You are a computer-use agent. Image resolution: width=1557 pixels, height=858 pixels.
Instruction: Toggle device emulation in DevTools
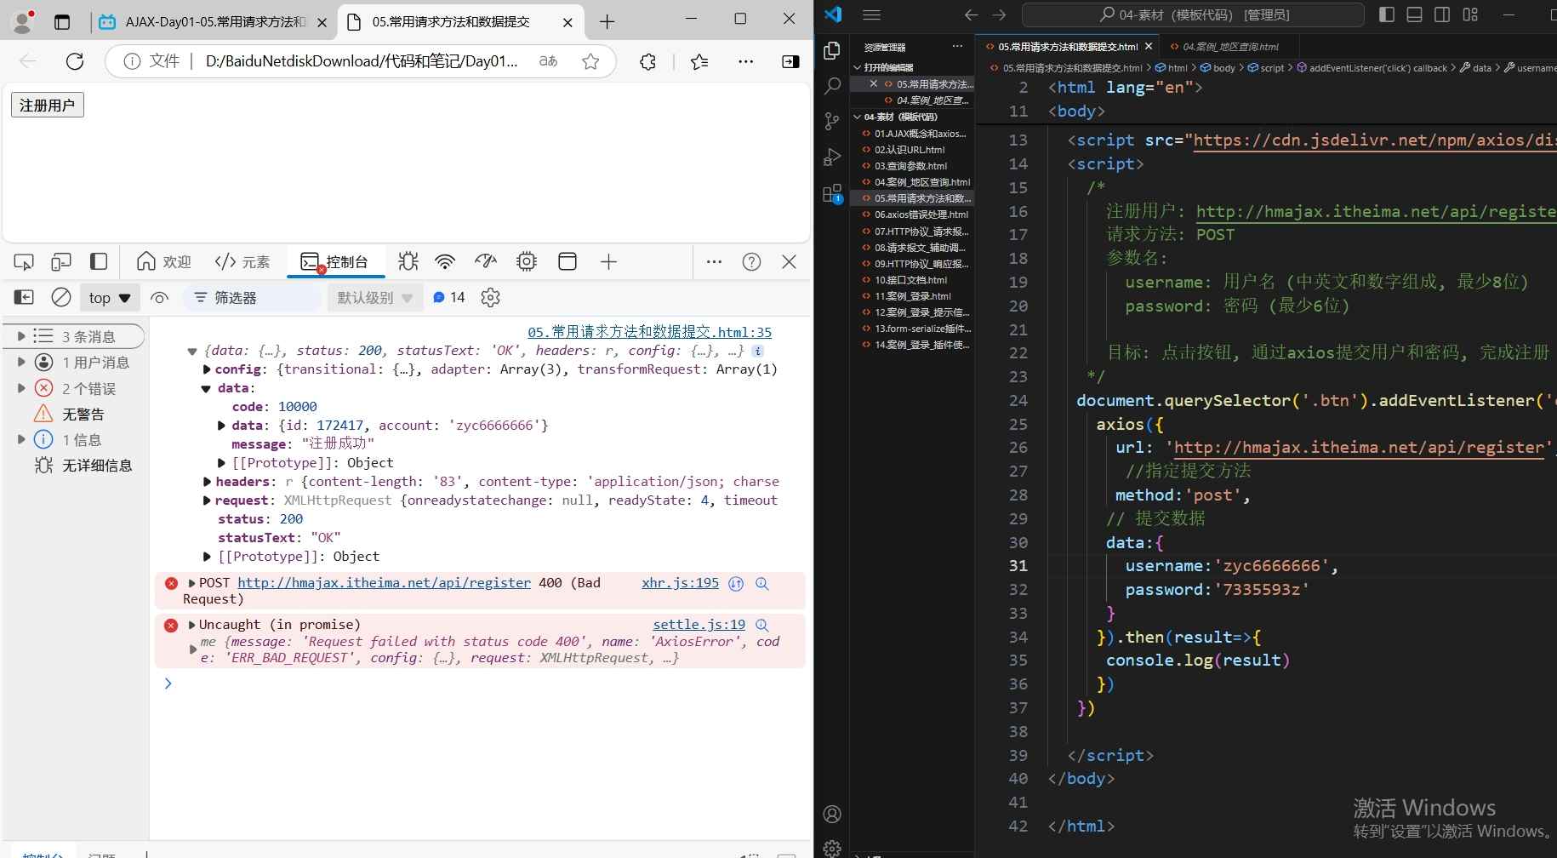point(61,262)
